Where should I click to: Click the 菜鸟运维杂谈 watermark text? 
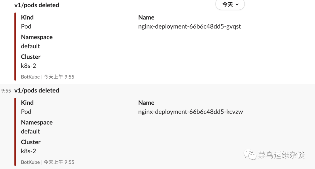tap(281, 155)
